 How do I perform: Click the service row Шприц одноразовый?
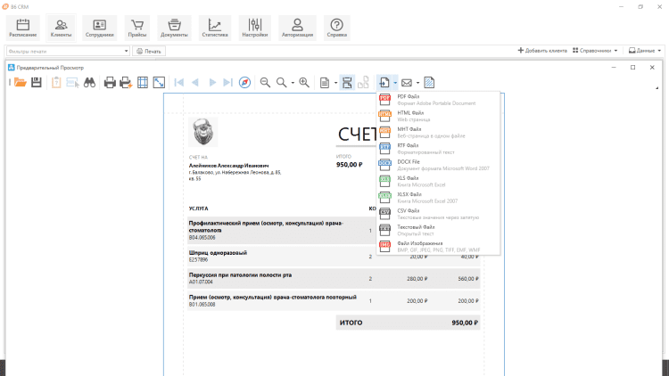334,257
